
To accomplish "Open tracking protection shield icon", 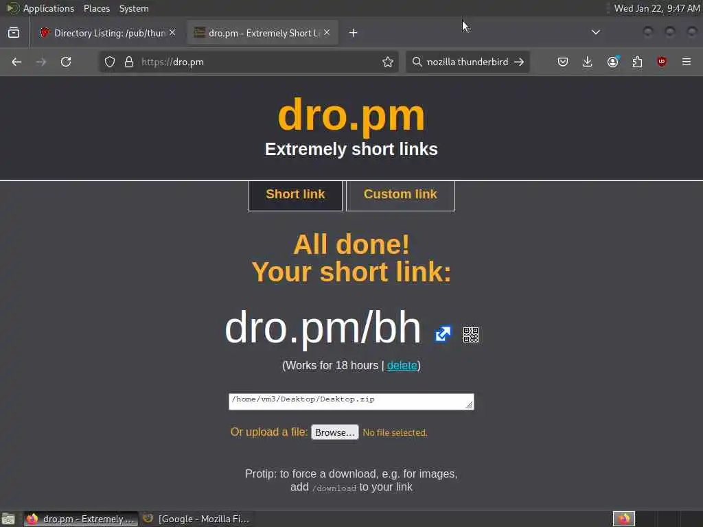I will pos(110,62).
